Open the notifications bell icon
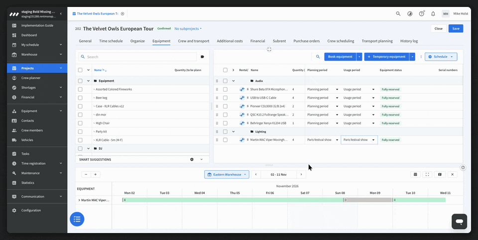Viewport: 478px width, 240px height. click(433, 14)
